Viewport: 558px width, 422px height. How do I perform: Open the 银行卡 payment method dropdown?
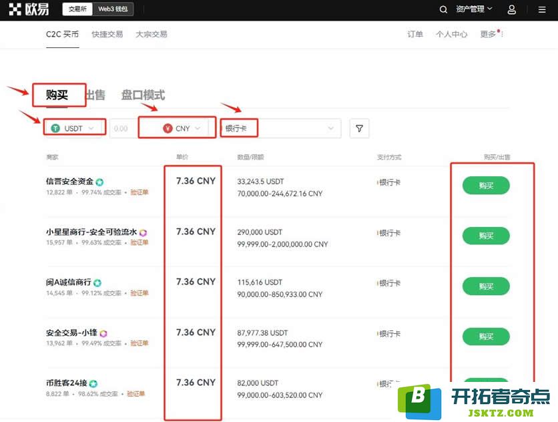click(x=280, y=128)
